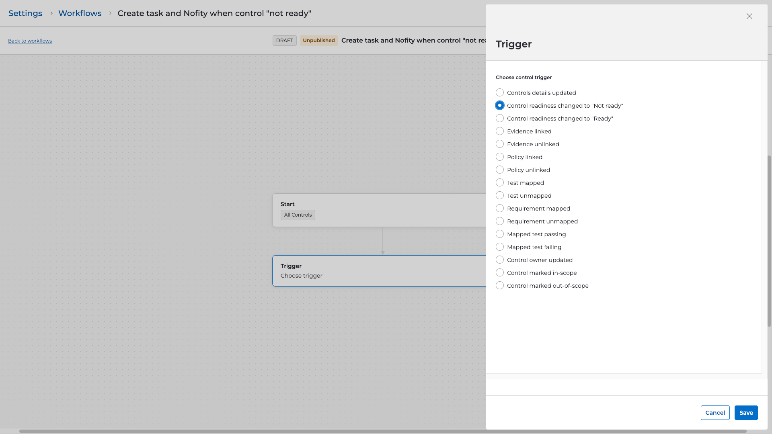The width and height of the screenshot is (772, 434).
Task: Select the Policy unlinked option
Action: (500, 170)
